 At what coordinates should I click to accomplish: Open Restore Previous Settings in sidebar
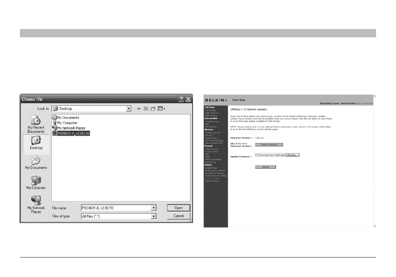pos(216,176)
